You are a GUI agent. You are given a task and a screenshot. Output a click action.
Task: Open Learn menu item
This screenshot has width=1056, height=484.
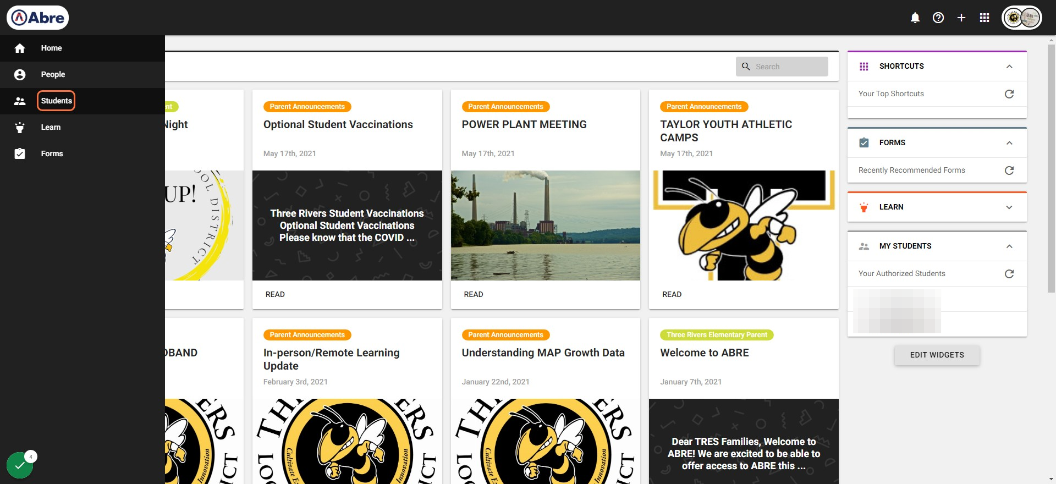pos(82,128)
